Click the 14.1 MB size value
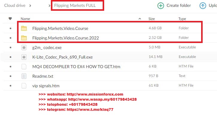 point(156,57)
